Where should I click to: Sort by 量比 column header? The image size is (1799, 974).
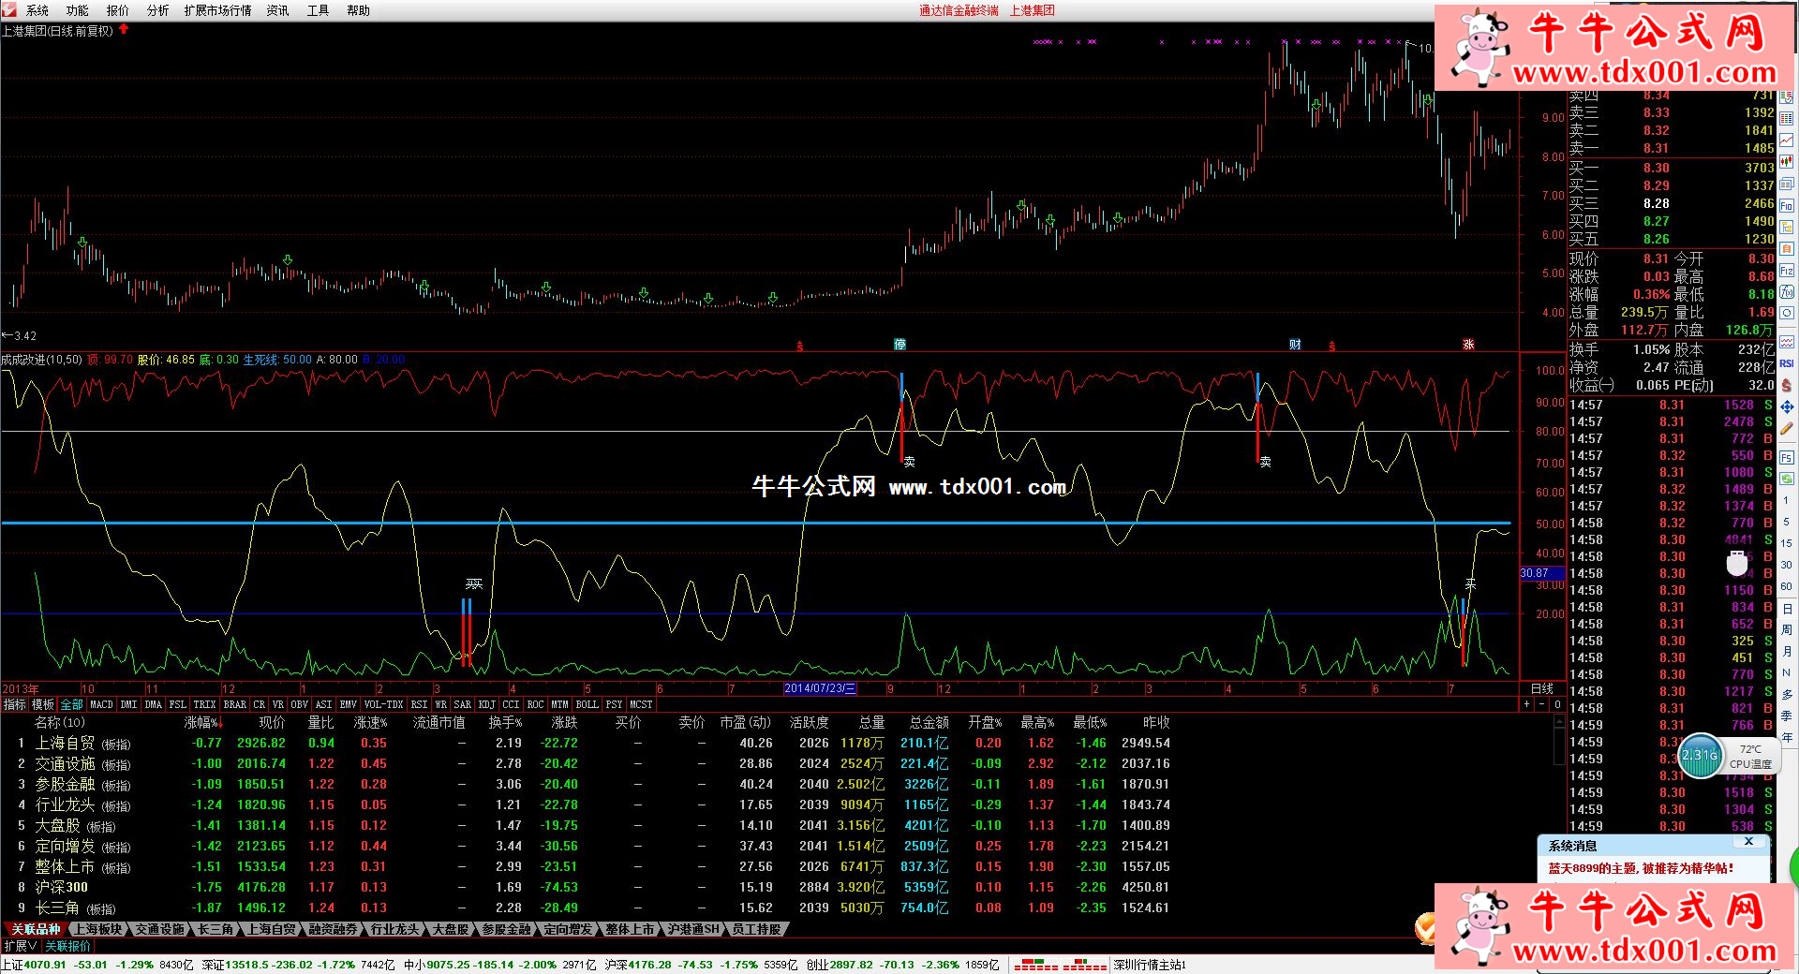click(x=320, y=722)
